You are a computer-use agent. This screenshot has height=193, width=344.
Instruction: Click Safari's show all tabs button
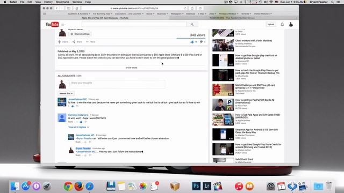[x=200, y=9]
